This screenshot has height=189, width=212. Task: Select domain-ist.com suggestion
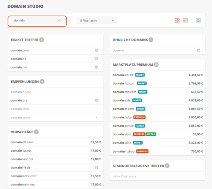coord(55,142)
